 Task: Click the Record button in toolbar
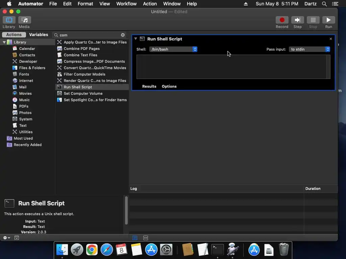pyautogui.click(x=282, y=20)
